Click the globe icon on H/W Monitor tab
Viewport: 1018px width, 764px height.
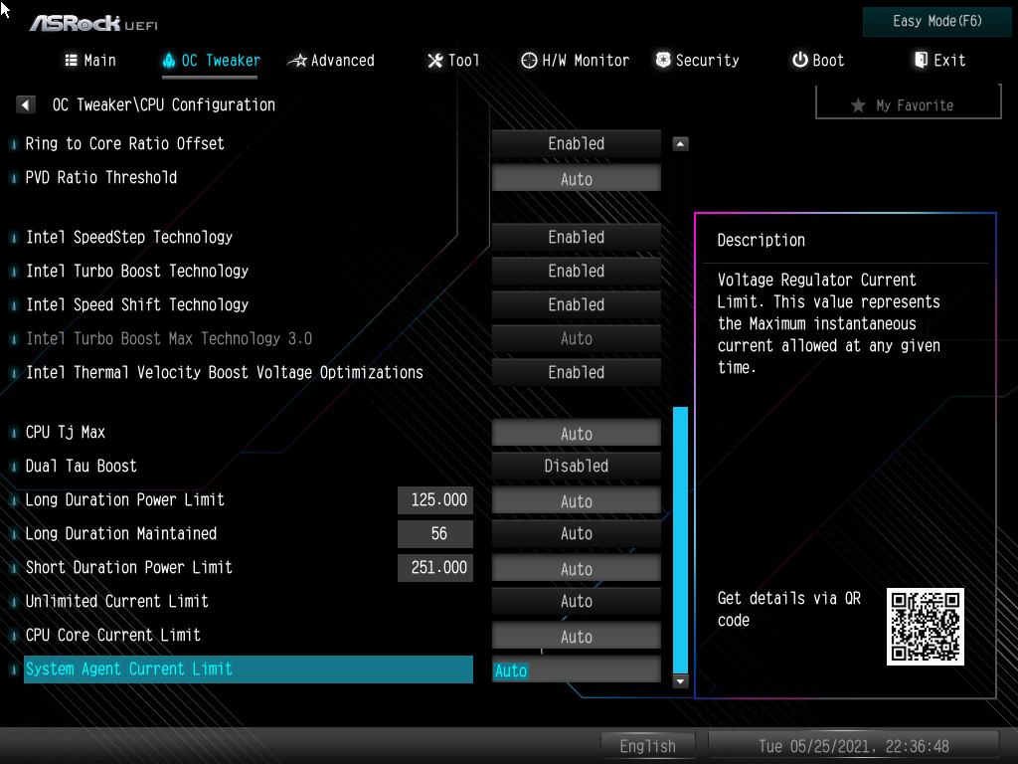[x=529, y=60]
